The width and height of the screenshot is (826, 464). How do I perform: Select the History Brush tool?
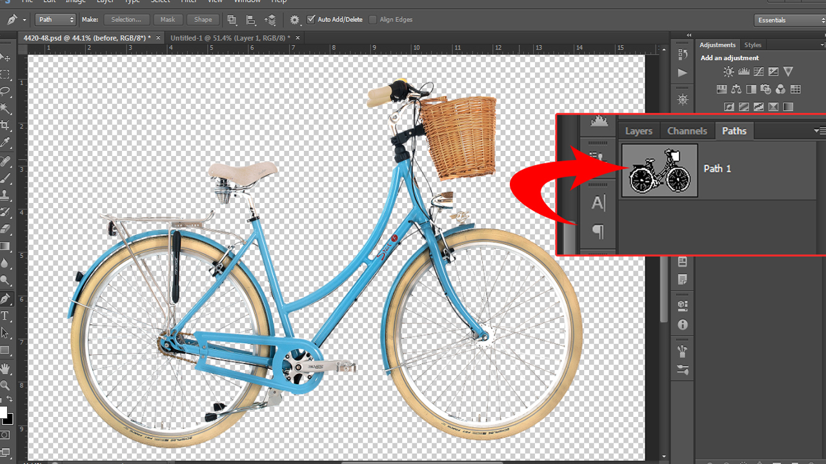tap(5, 211)
